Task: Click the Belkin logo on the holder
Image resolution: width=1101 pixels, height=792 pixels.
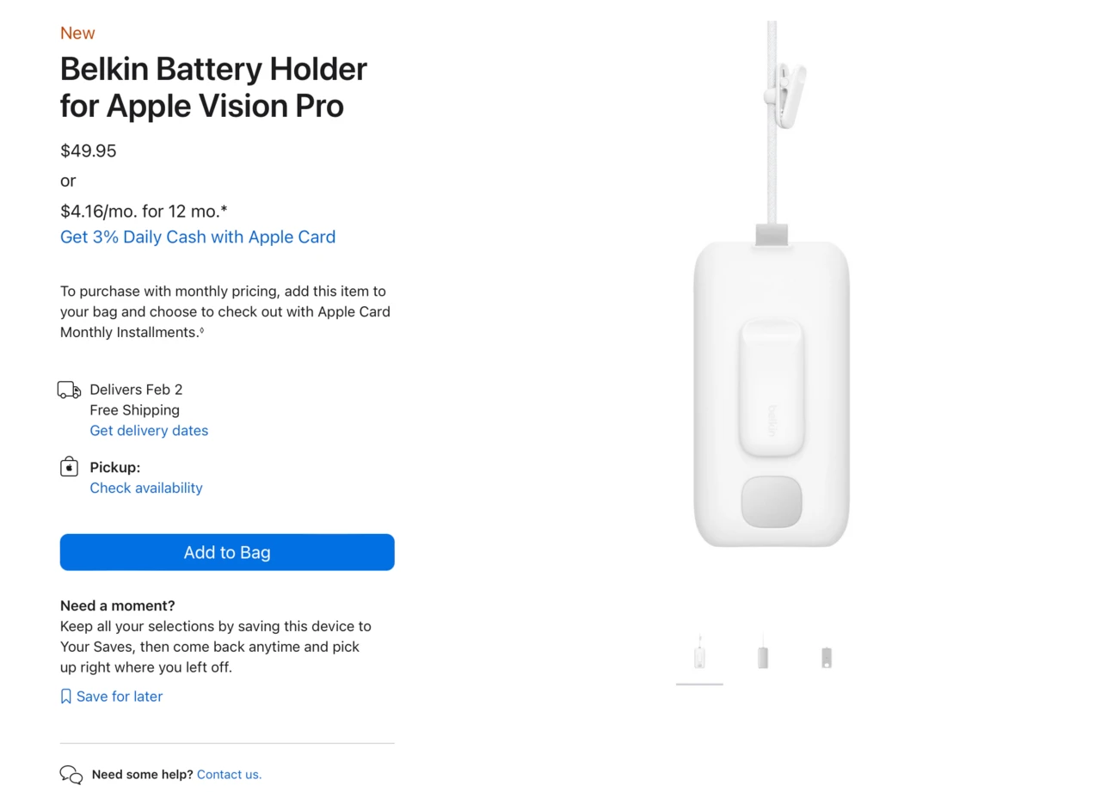Action: [x=772, y=421]
